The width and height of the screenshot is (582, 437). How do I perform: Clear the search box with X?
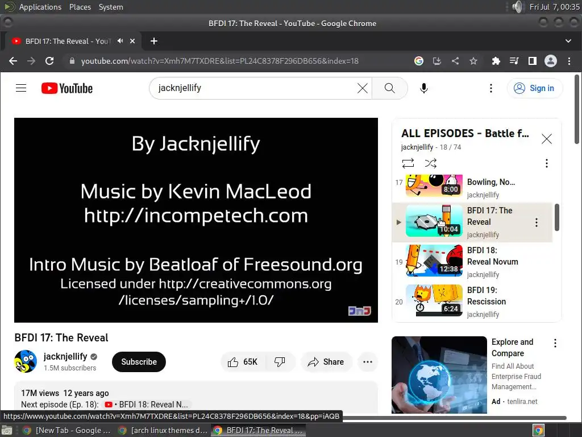[x=362, y=88]
